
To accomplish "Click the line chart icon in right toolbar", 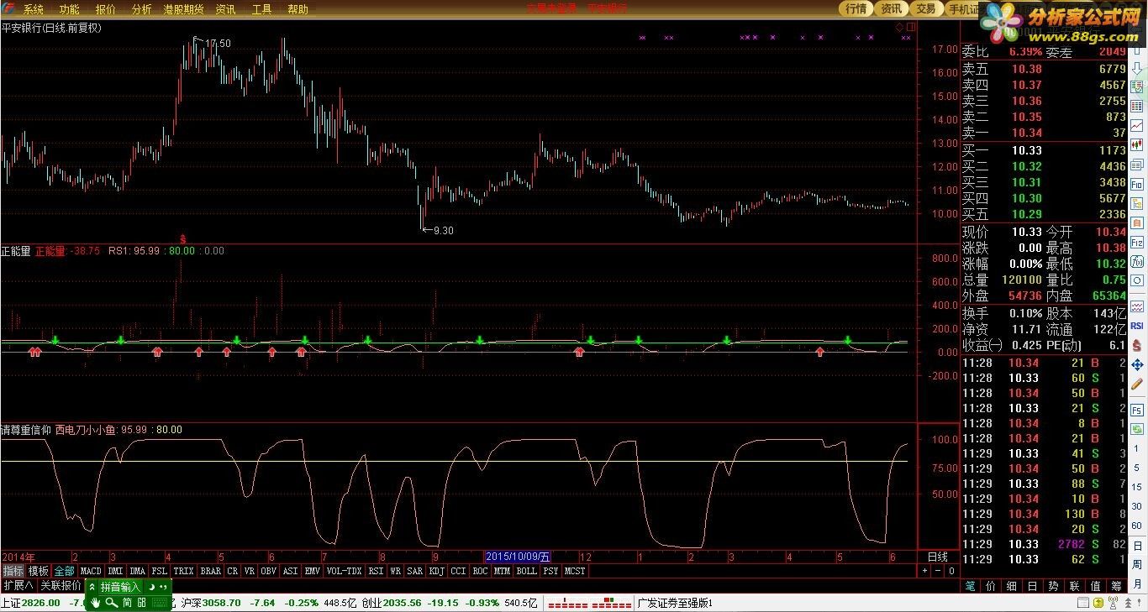I will [1136, 124].
